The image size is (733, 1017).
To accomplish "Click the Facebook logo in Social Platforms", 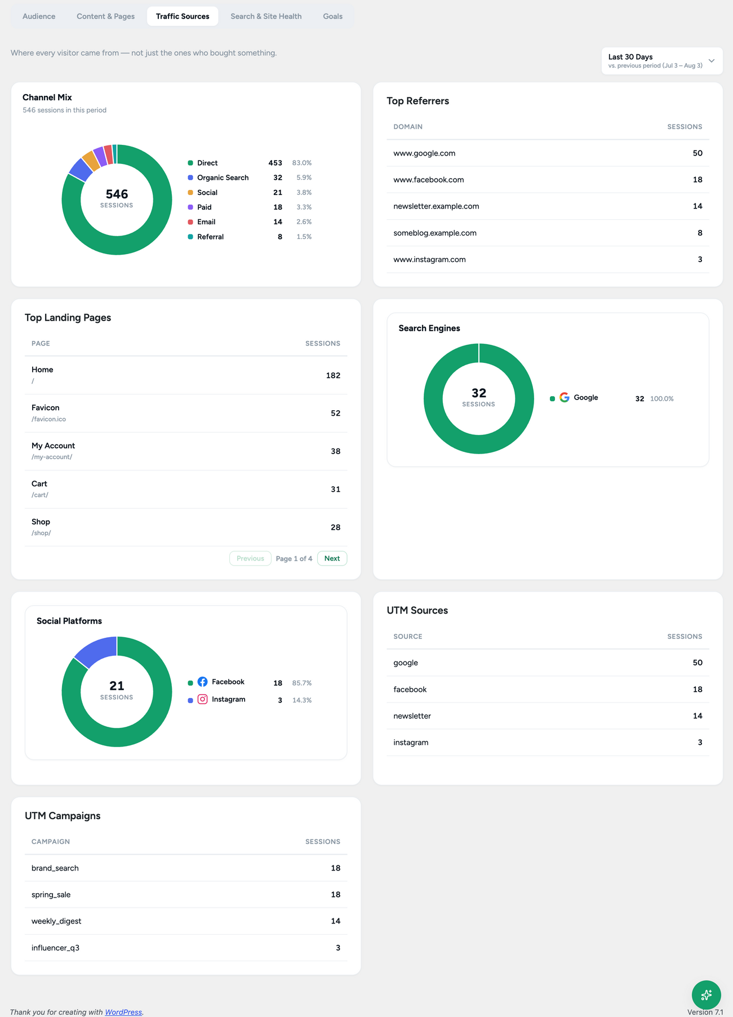I will [x=202, y=682].
